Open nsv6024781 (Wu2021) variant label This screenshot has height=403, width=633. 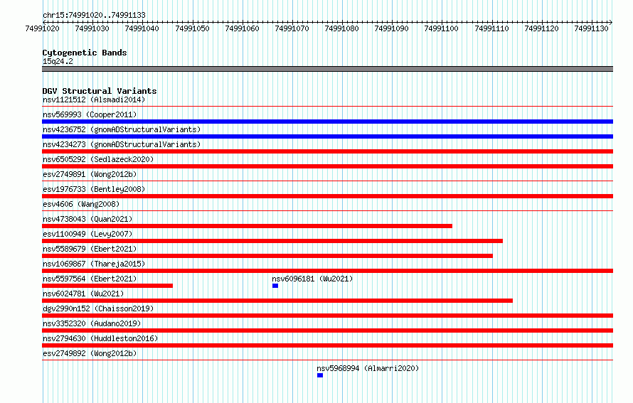[x=83, y=294]
